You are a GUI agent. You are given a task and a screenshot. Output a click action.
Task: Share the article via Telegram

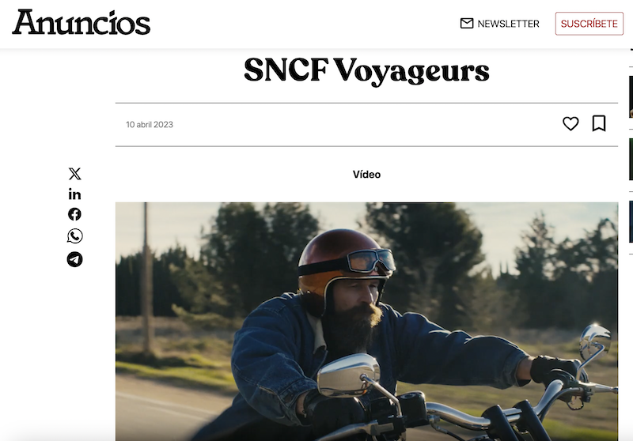click(x=74, y=259)
